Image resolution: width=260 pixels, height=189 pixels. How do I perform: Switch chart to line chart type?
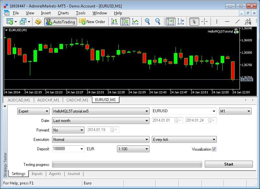[x=135, y=21]
